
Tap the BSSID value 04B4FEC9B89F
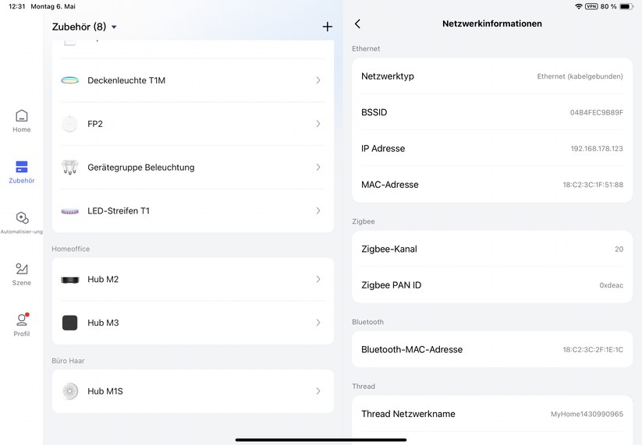point(597,112)
